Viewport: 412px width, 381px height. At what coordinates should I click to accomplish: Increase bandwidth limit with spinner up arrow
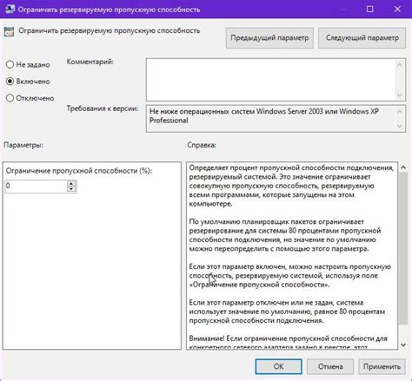click(71, 183)
